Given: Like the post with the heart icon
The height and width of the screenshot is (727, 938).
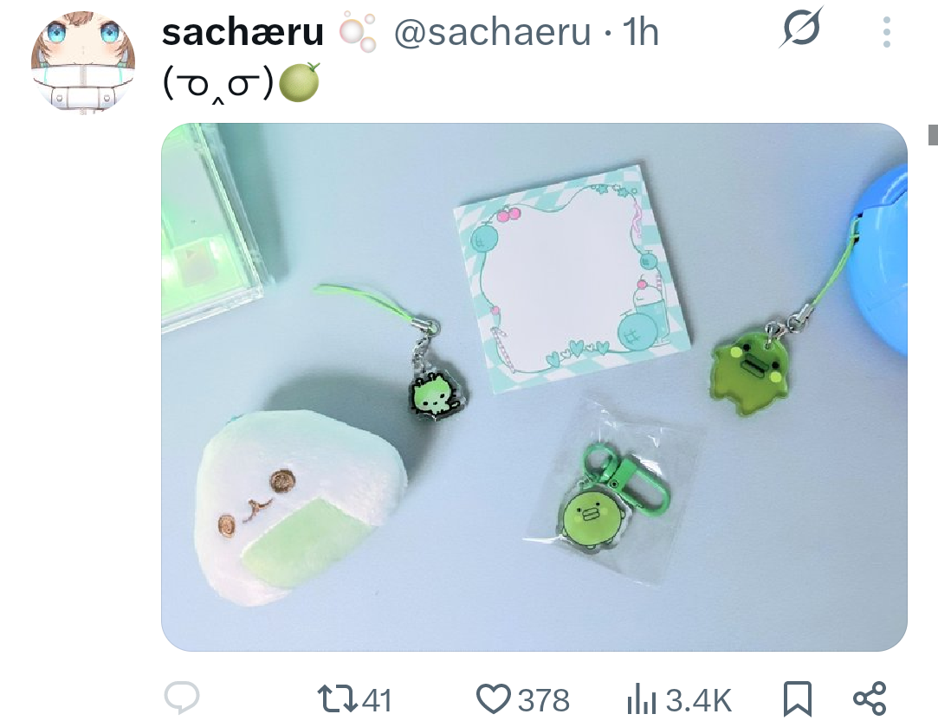Looking at the screenshot, I should pos(494,699).
